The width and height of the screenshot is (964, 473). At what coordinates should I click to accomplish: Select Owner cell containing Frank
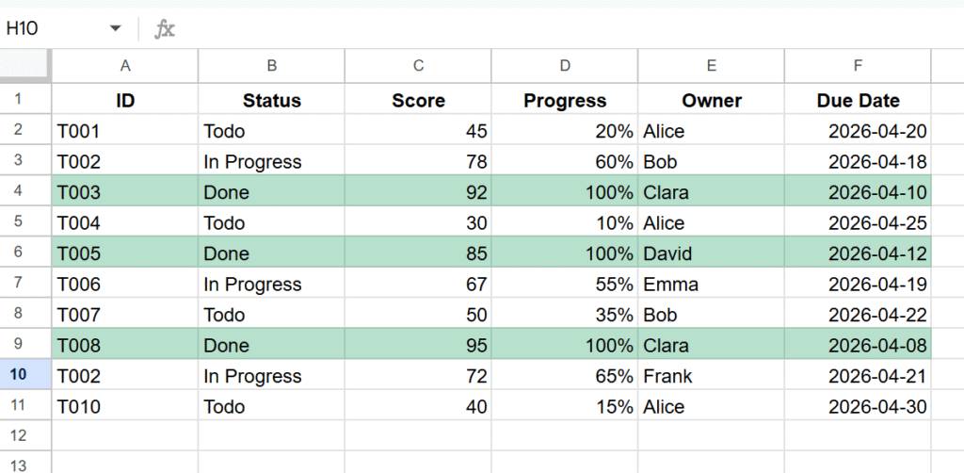pos(711,376)
